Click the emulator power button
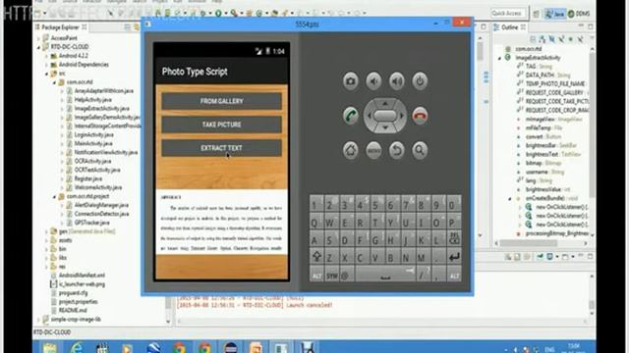This screenshot has height=353, width=629. (420, 81)
